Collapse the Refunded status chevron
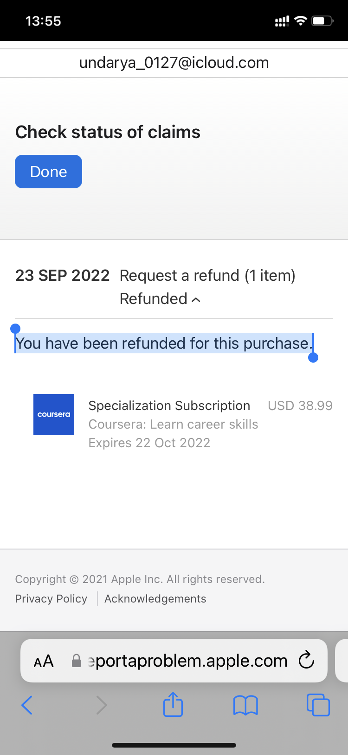 (x=196, y=300)
